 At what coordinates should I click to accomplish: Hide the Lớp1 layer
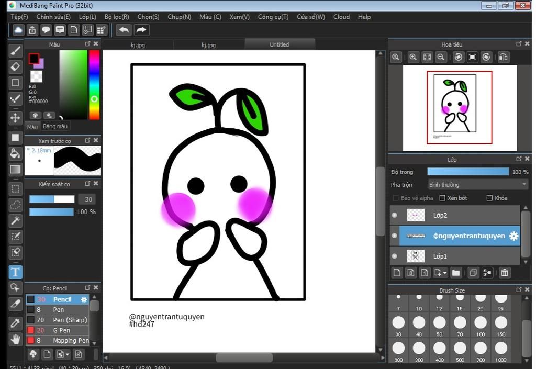tap(395, 256)
